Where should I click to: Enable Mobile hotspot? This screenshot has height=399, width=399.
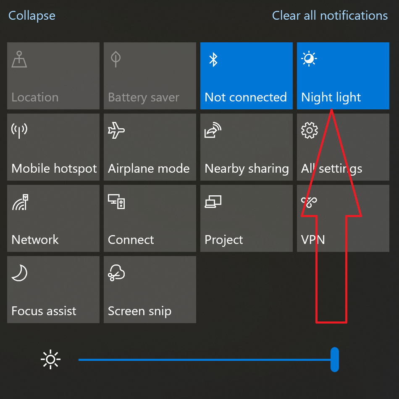53,147
